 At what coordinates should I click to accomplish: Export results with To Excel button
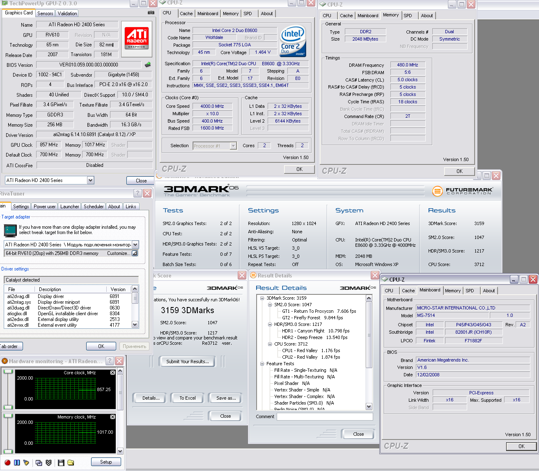(188, 398)
